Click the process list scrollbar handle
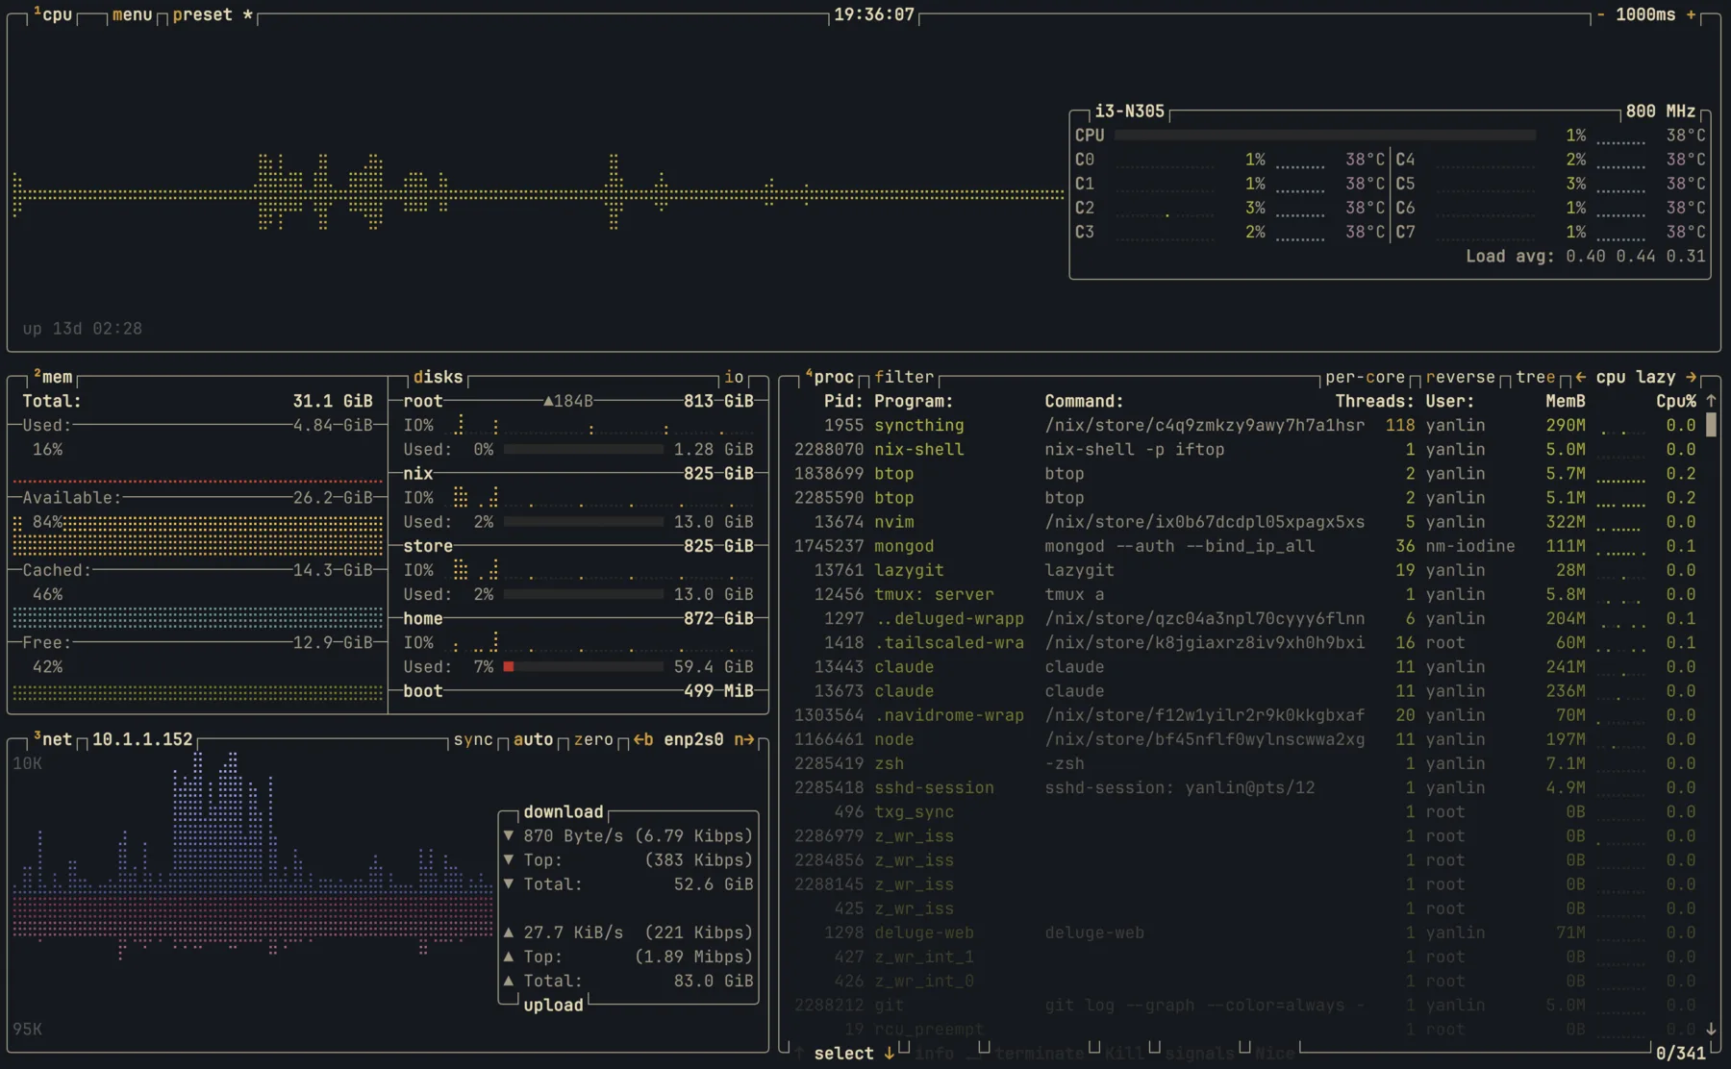The width and height of the screenshot is (1731, 1069). (1711, 425)
